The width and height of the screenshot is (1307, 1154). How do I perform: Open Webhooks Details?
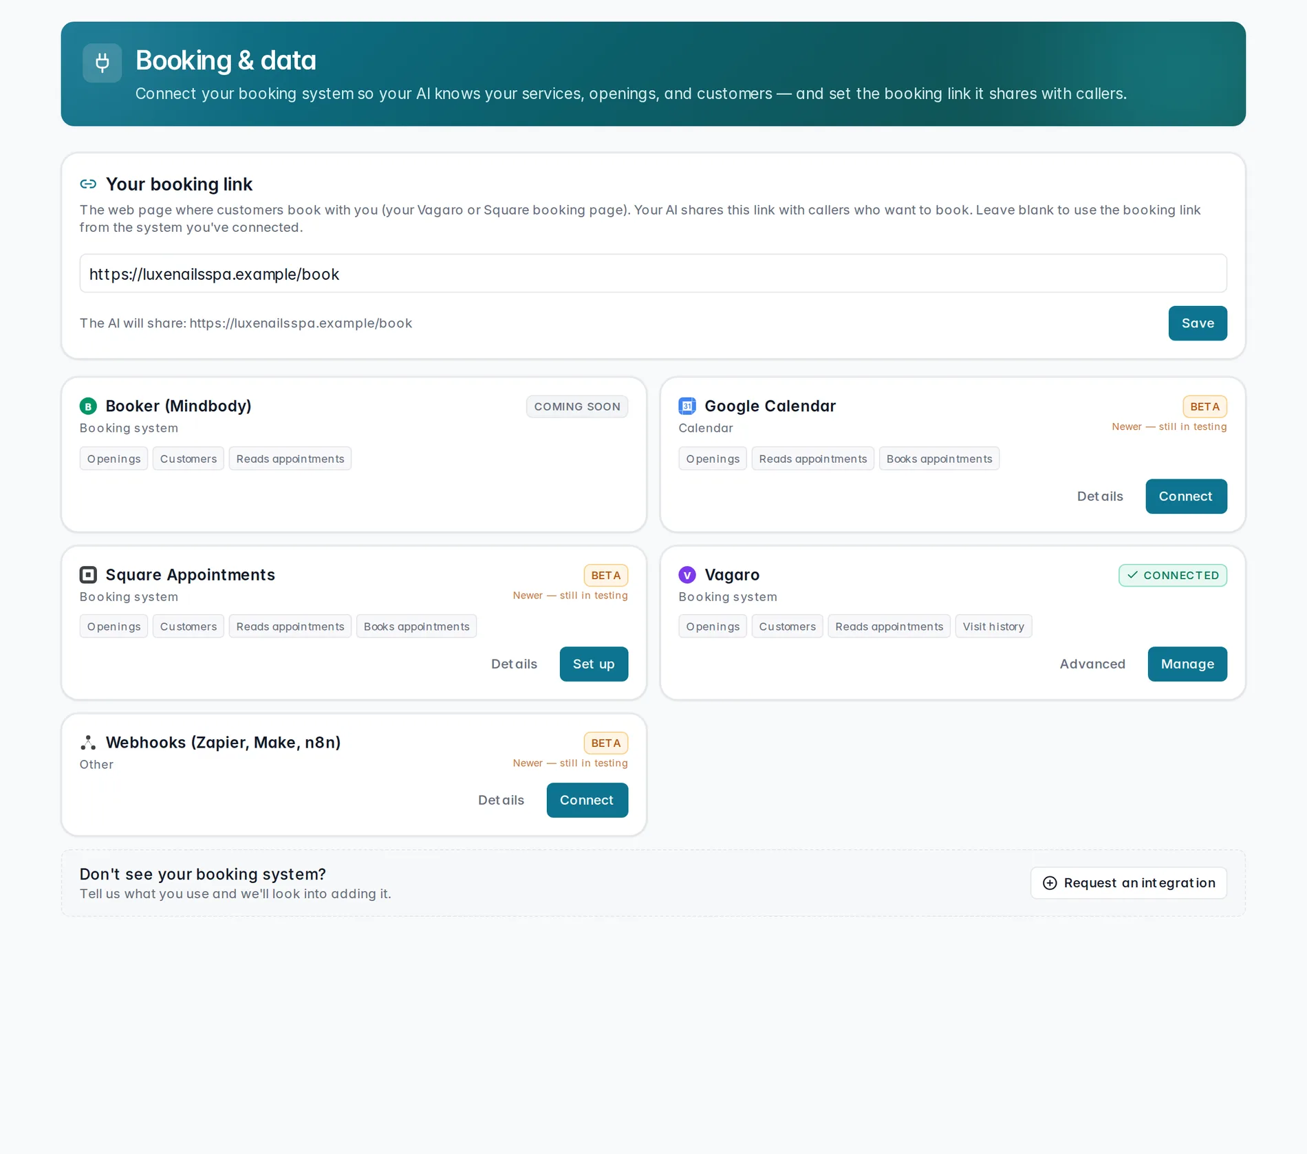click(501, 801)
